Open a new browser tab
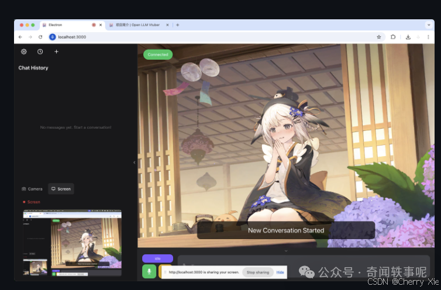The image size is (441, 290). coord(177,25)
